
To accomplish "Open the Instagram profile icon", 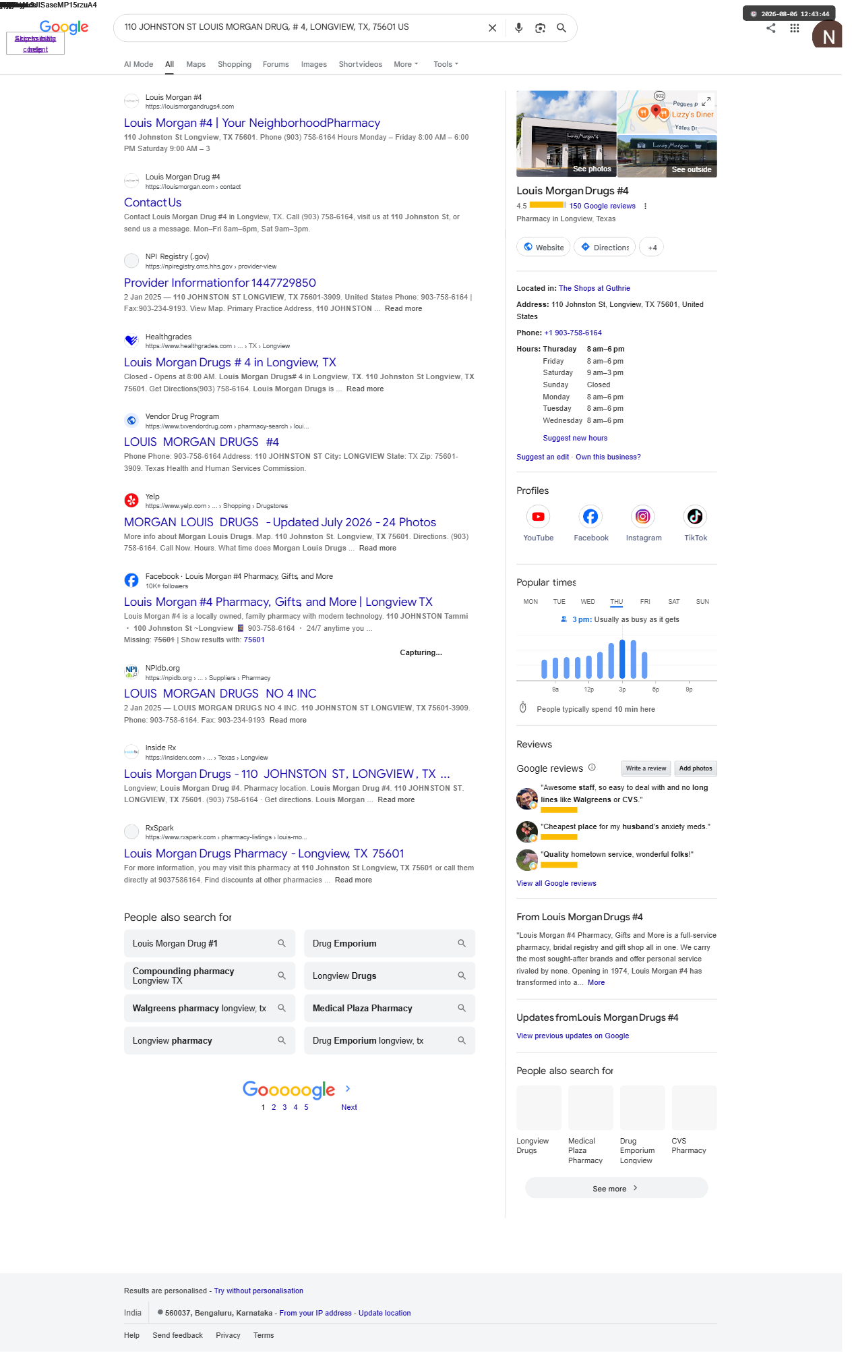I will (643, 517).
